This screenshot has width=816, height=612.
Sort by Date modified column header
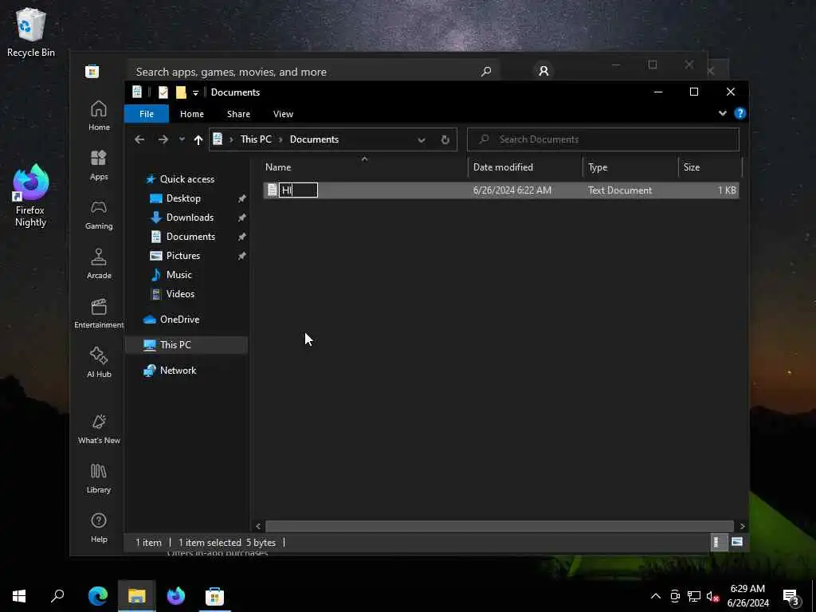(x=525, y=167)
